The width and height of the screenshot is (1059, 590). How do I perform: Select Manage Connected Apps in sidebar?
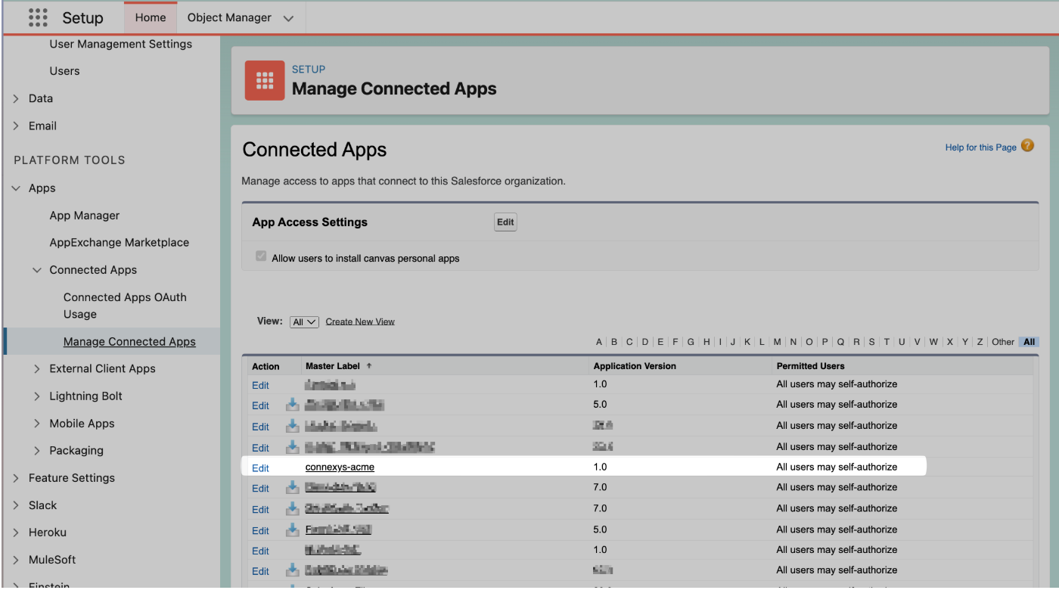point(129,342)
